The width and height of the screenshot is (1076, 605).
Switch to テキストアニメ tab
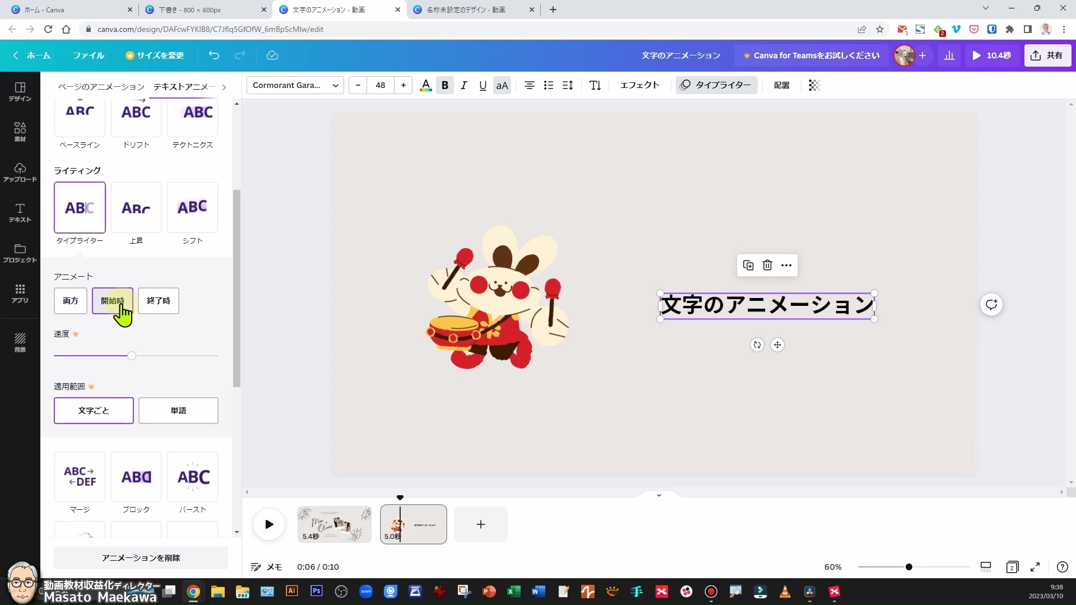(x=184, y=87)
